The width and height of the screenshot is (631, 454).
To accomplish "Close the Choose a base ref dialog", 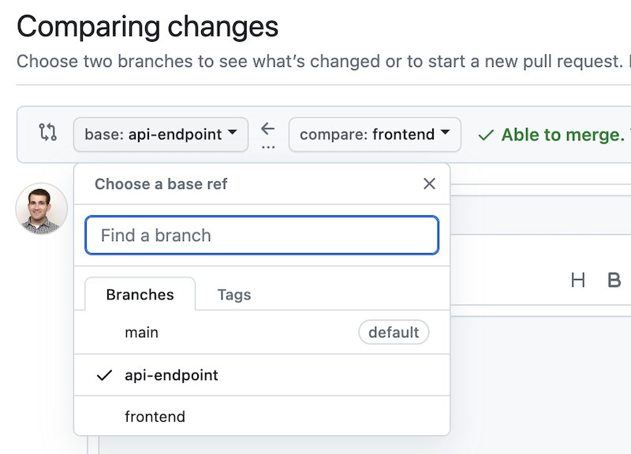I will point(429,184).
